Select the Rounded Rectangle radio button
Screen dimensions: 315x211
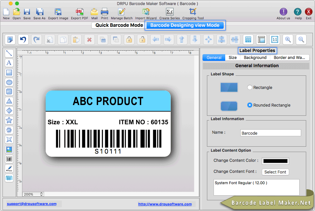coord(249,105)
